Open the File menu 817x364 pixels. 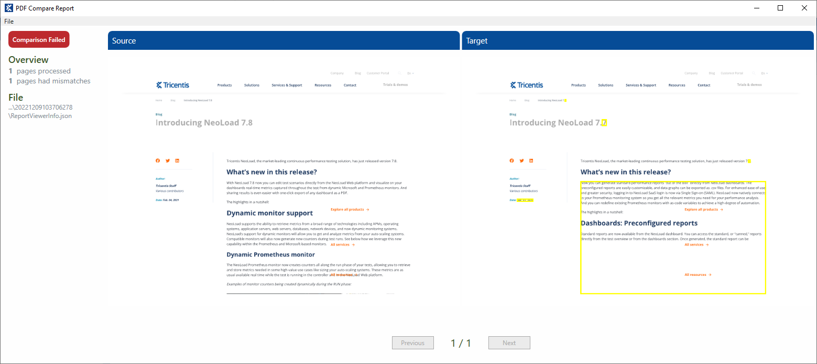click(x=9, y=22)
